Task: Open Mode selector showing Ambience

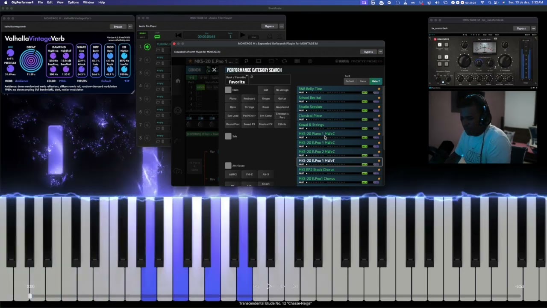Action: pyautogui.click(x=21, y=81)
